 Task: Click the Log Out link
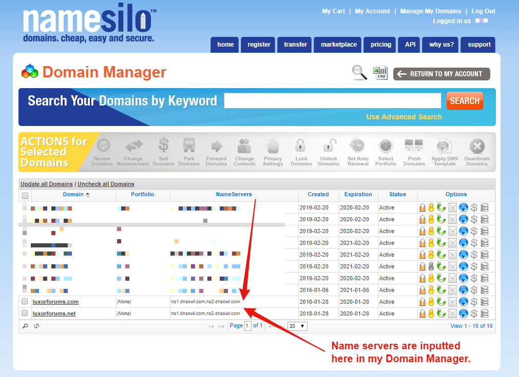tap(483, 11)
